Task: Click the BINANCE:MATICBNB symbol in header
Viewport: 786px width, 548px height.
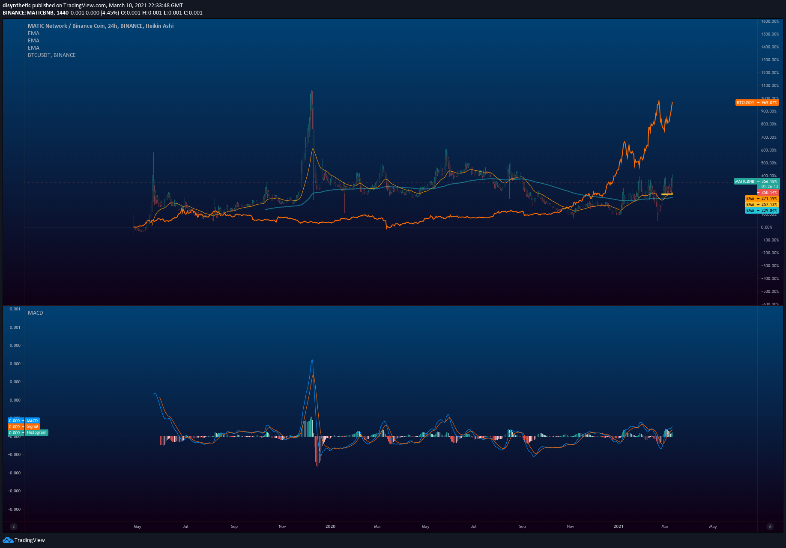Action: click(28, 13)
